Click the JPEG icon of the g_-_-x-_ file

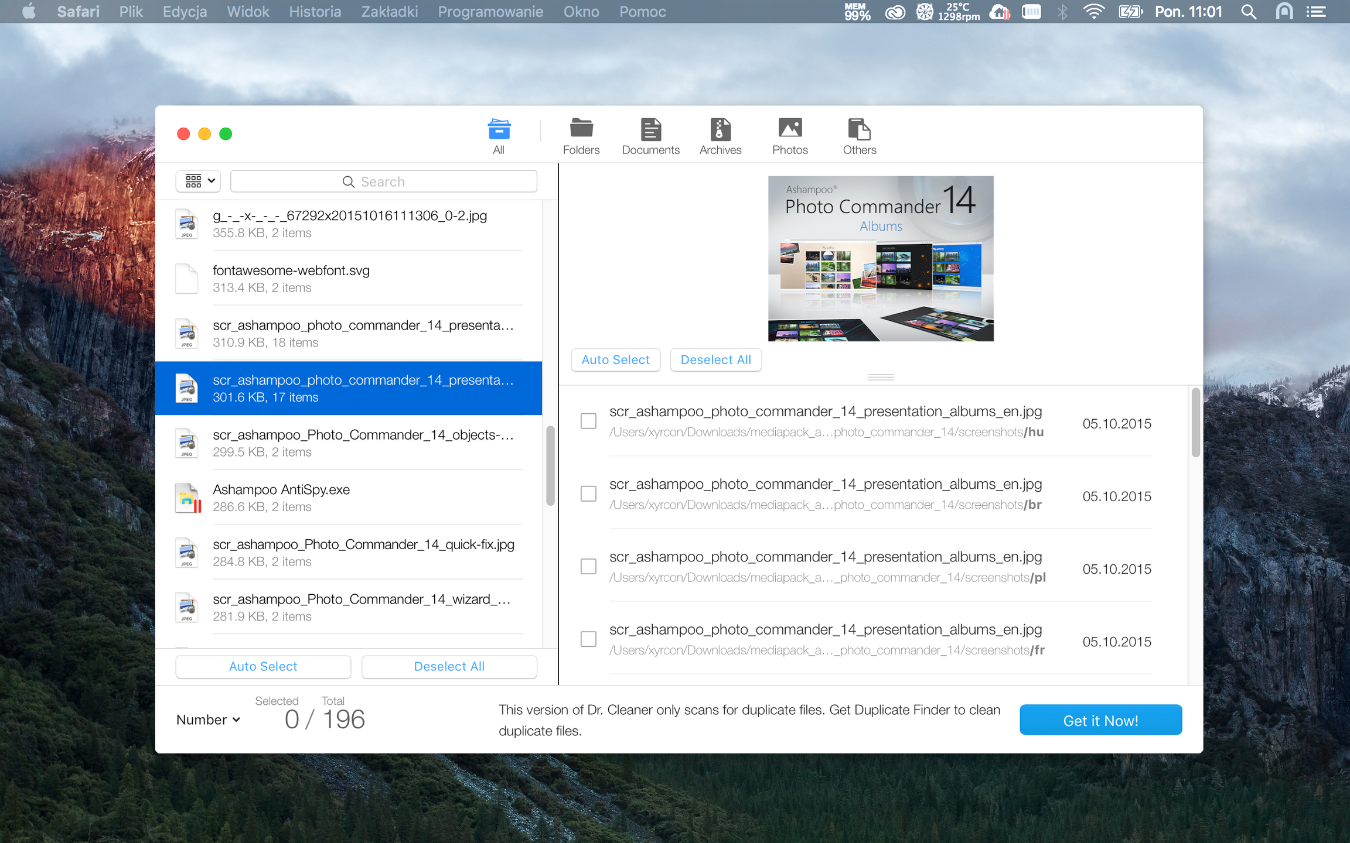[187, 224]
